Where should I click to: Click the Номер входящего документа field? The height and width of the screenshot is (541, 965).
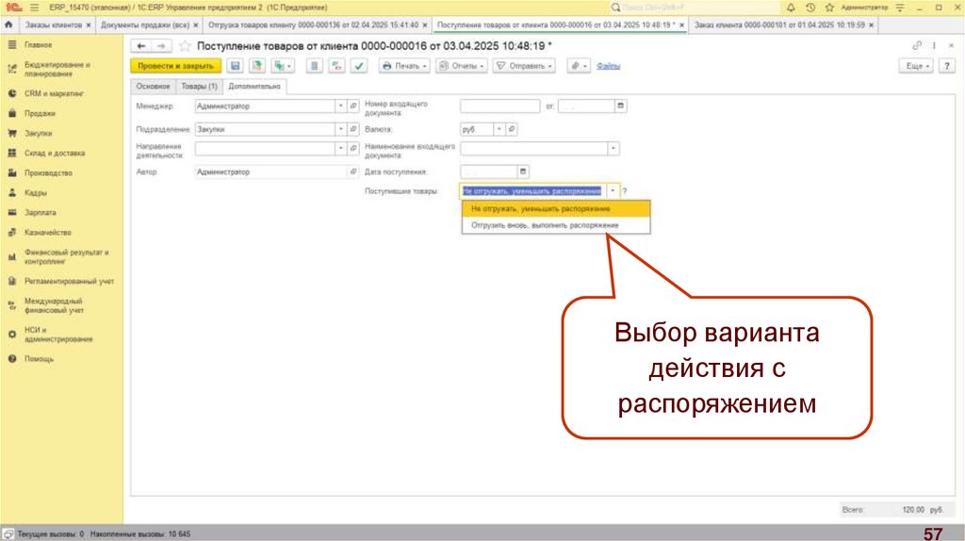[500, 106]
